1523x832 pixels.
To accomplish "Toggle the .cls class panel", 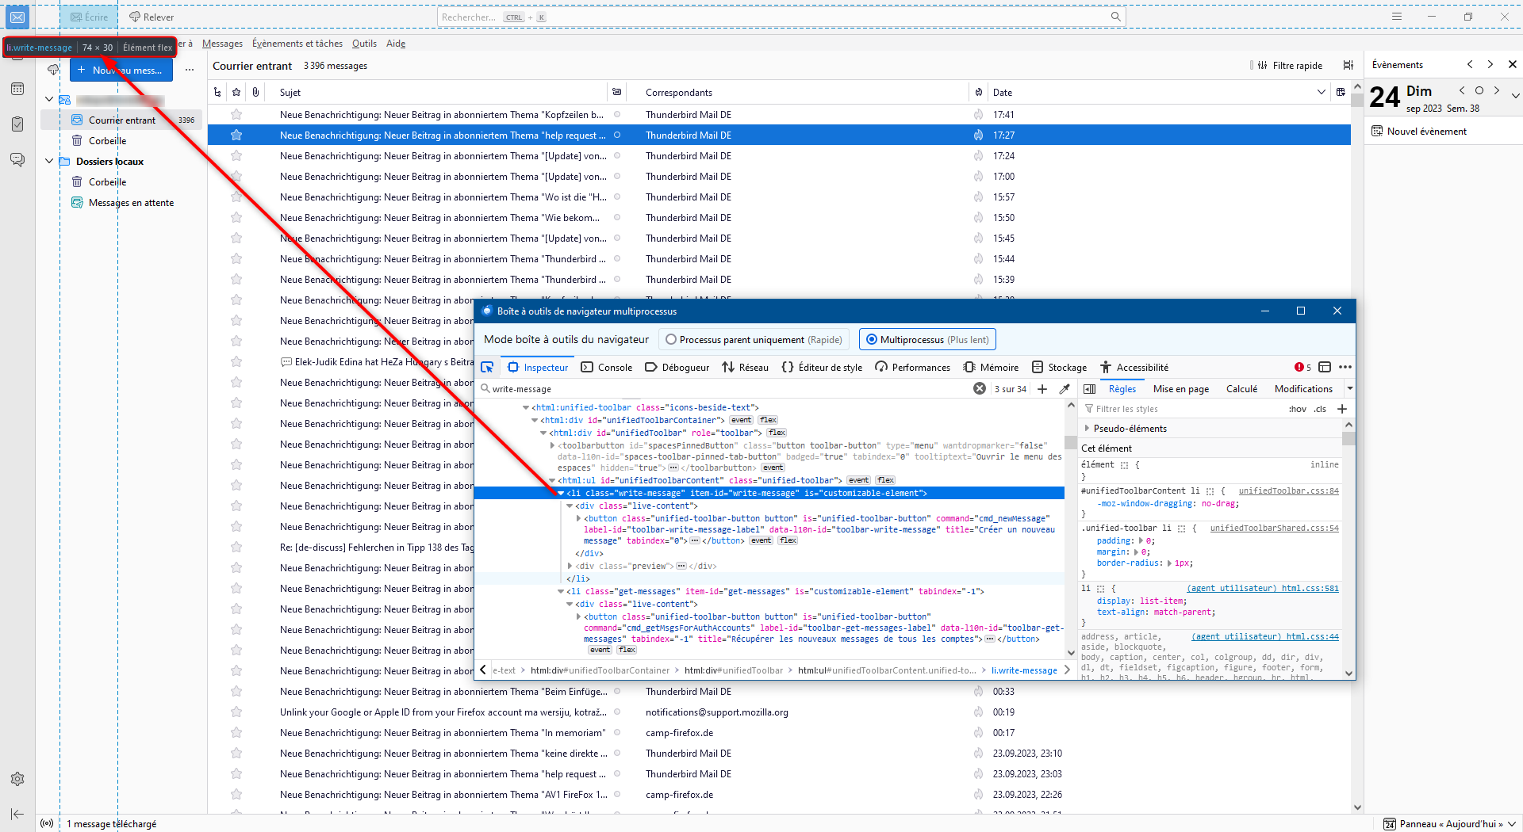I will point(1320,409).
